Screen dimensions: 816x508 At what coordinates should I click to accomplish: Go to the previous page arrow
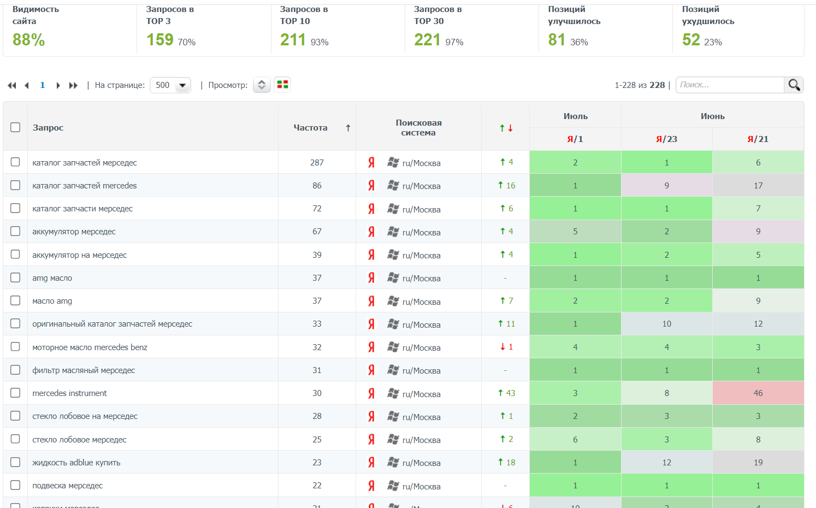27,85
